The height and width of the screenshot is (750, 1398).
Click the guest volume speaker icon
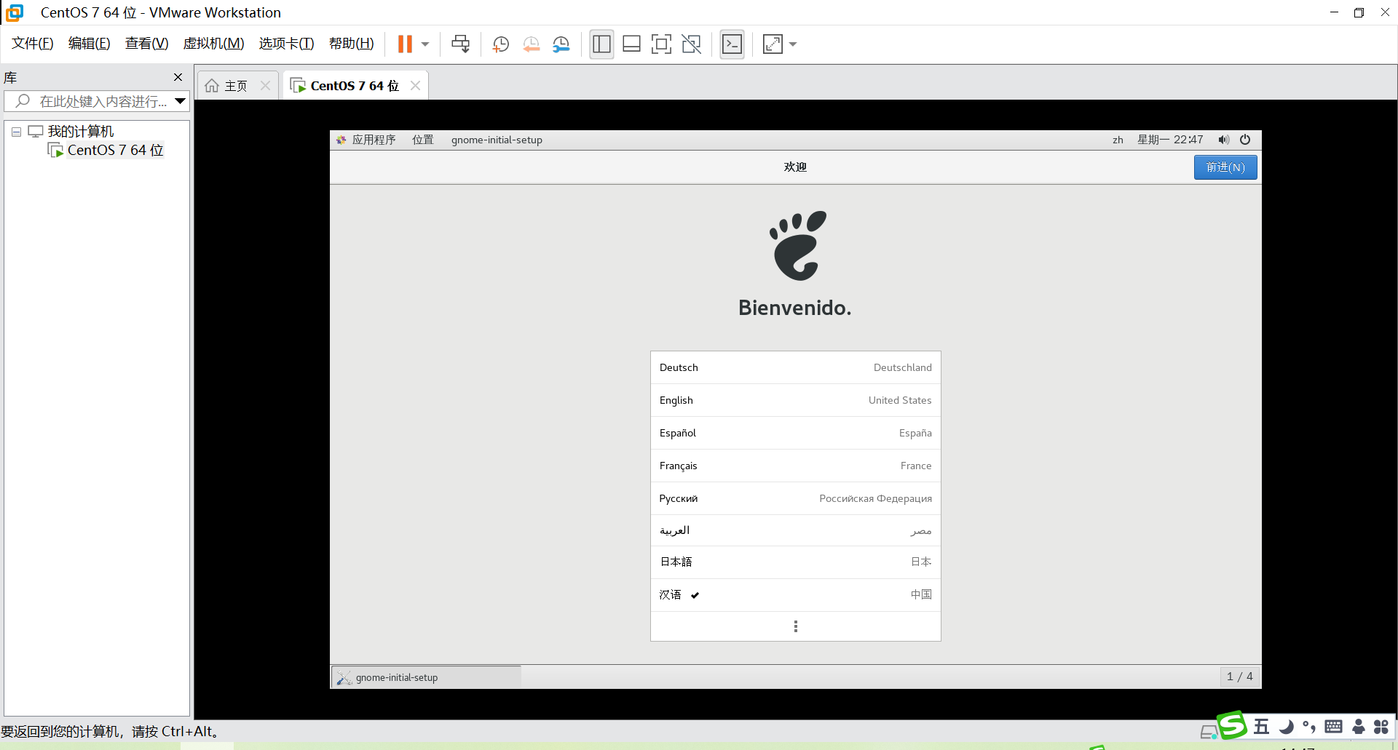pos(1224,140)
